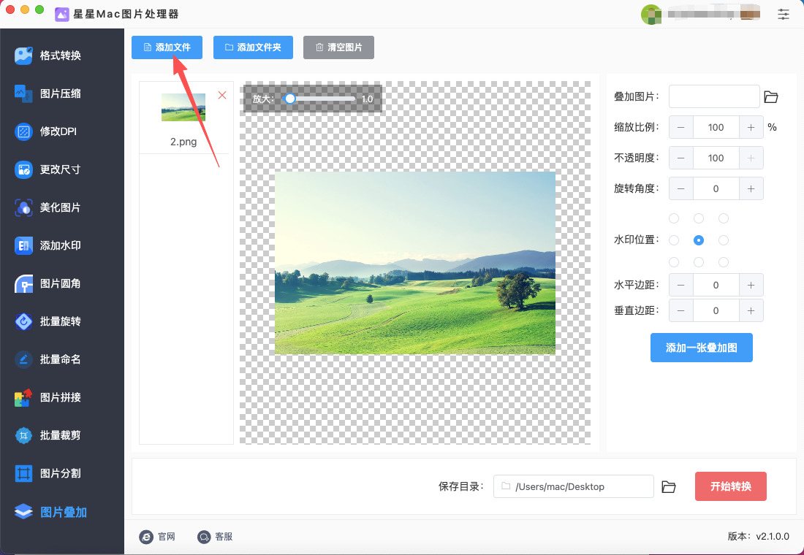Select top-left watermark position radio
The height and width of the screenshot is (555, 804).
(674, 218)
